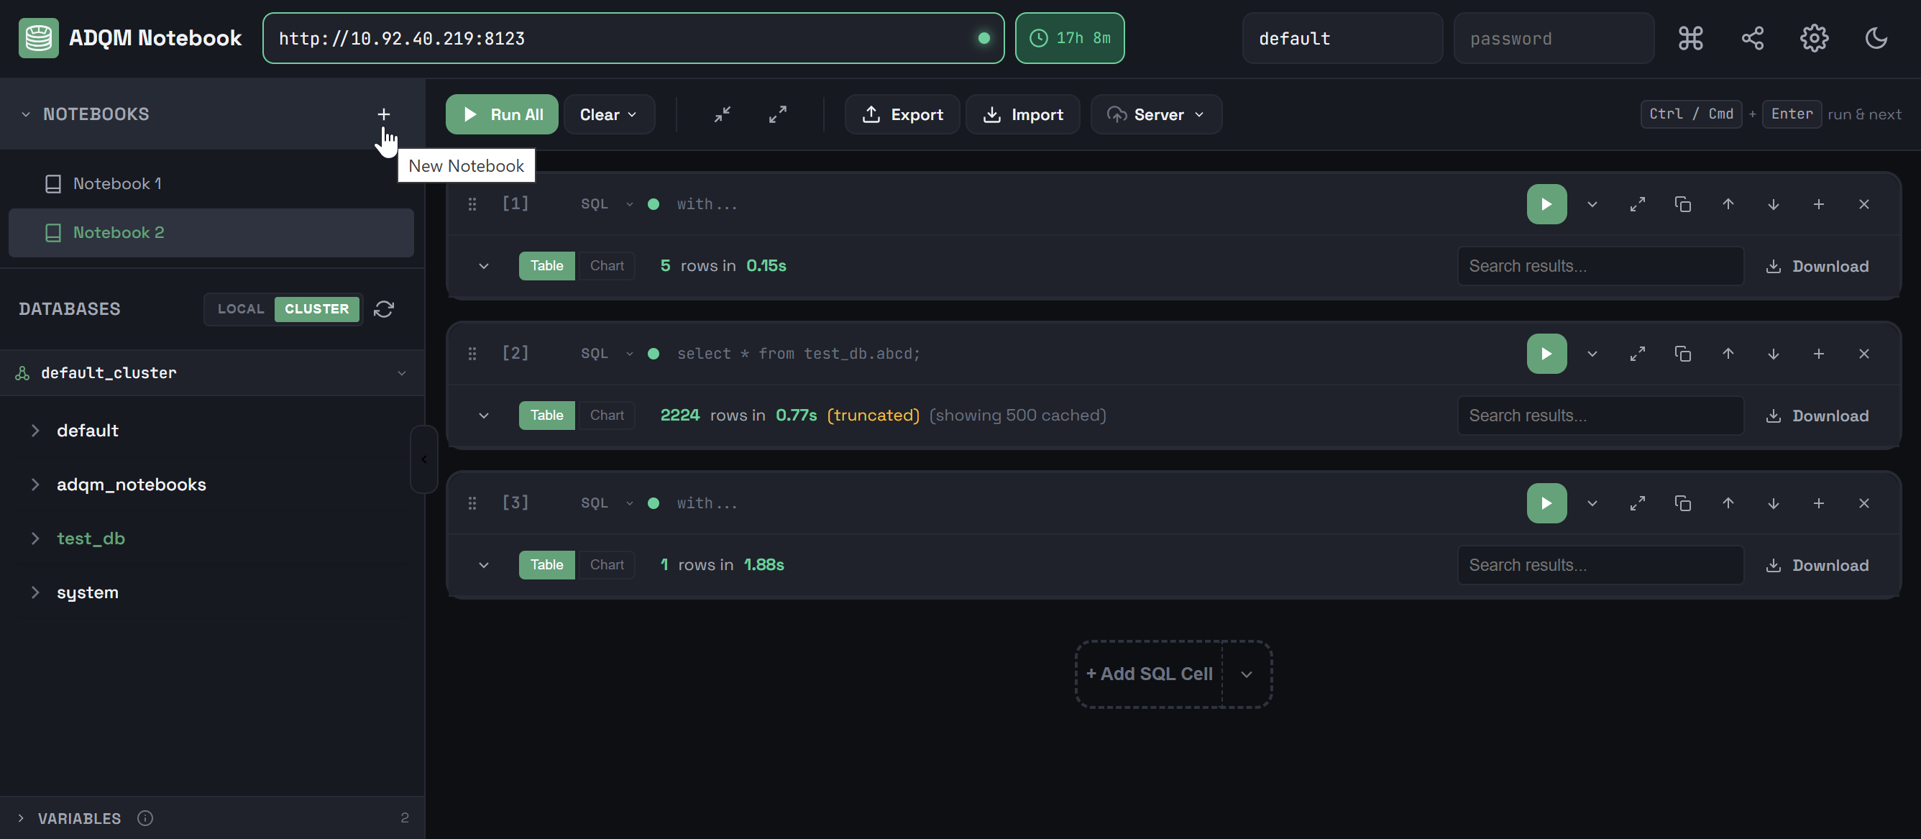Open settings with the gear icon
This screenshot has width=1921, height=839.
point(1814,38)
